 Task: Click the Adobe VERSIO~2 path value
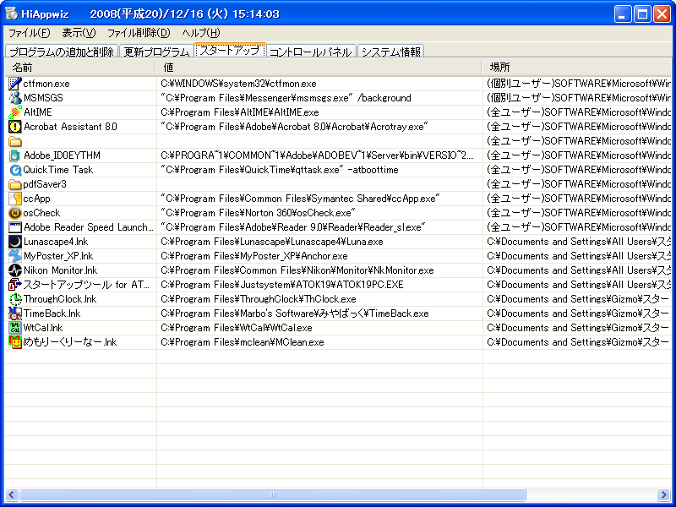(317, 155)
